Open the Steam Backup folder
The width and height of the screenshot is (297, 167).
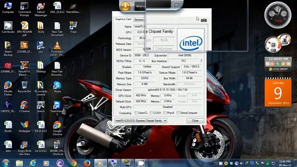click(8, 49)
